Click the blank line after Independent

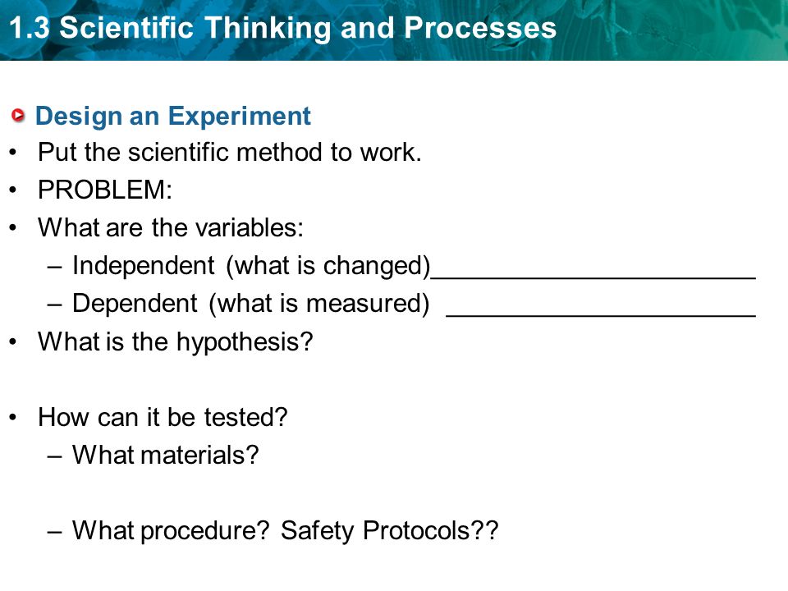coord(593,277)
